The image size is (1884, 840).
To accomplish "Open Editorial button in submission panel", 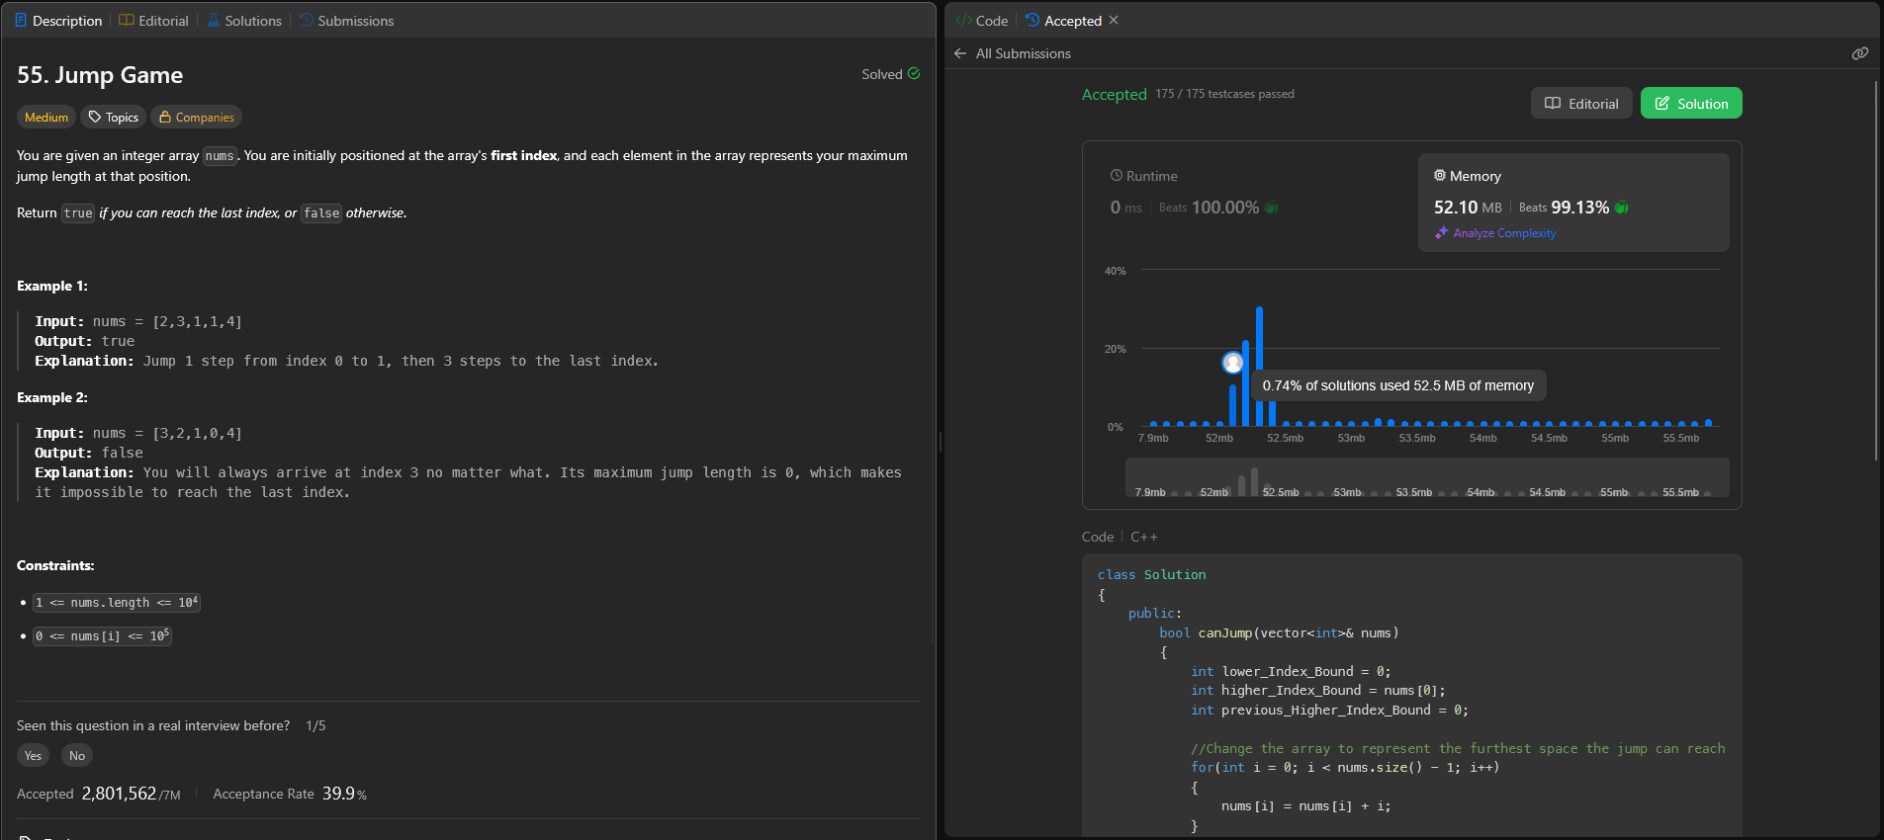I will point(1580,104).
